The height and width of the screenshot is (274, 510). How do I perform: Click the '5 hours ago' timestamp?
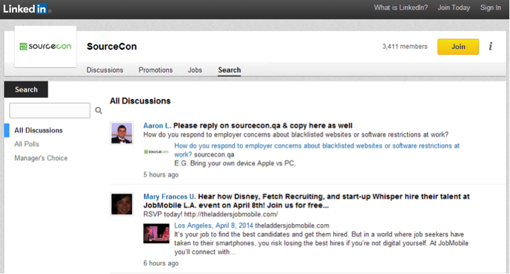[x=161, y=175]
